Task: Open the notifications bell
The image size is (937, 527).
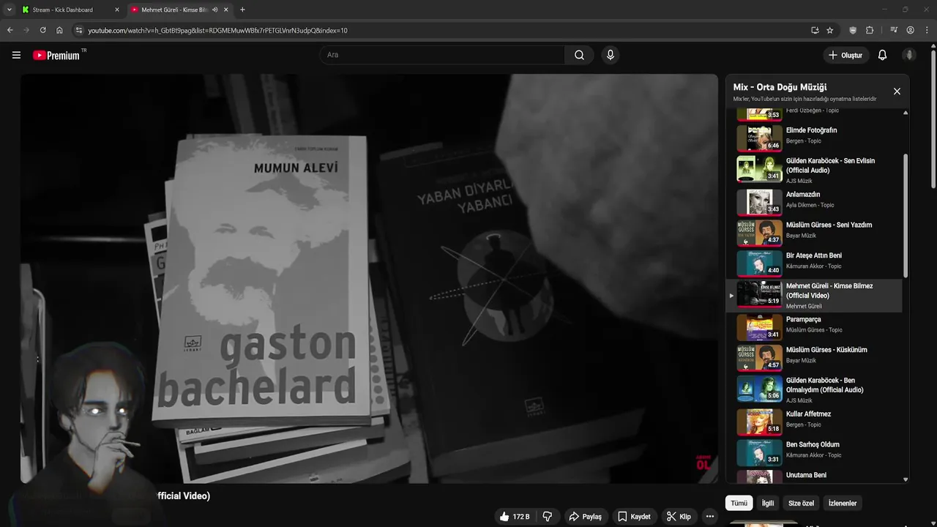Action: (x=882, y=55)
